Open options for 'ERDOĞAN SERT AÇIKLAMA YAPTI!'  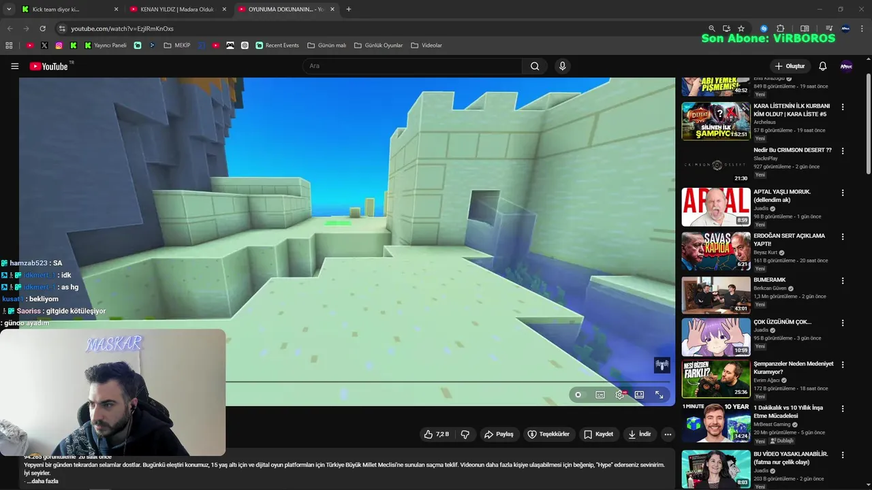(x=843, y=237)
